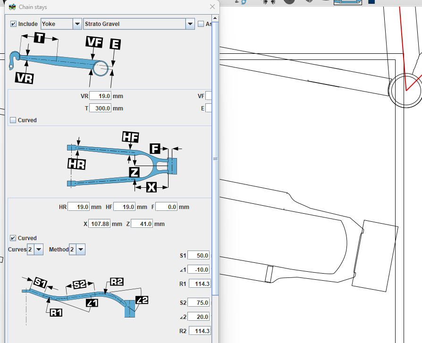Open the Curves count dropdown
Viewport: 422px width, 343px height.
(39, 250)
